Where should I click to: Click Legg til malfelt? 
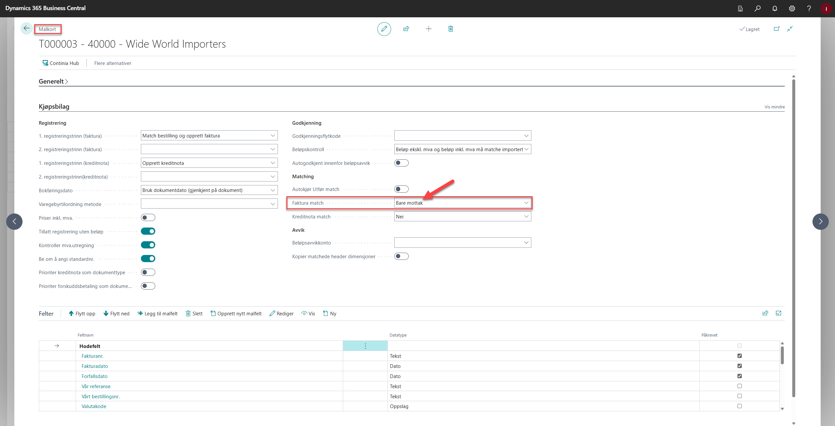point(158,313)
